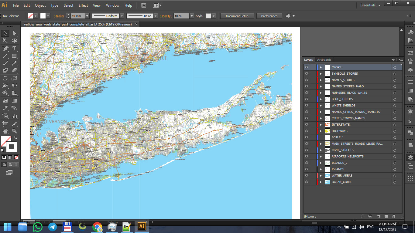Hide the WATER_AREAS layer

point(307,176)
